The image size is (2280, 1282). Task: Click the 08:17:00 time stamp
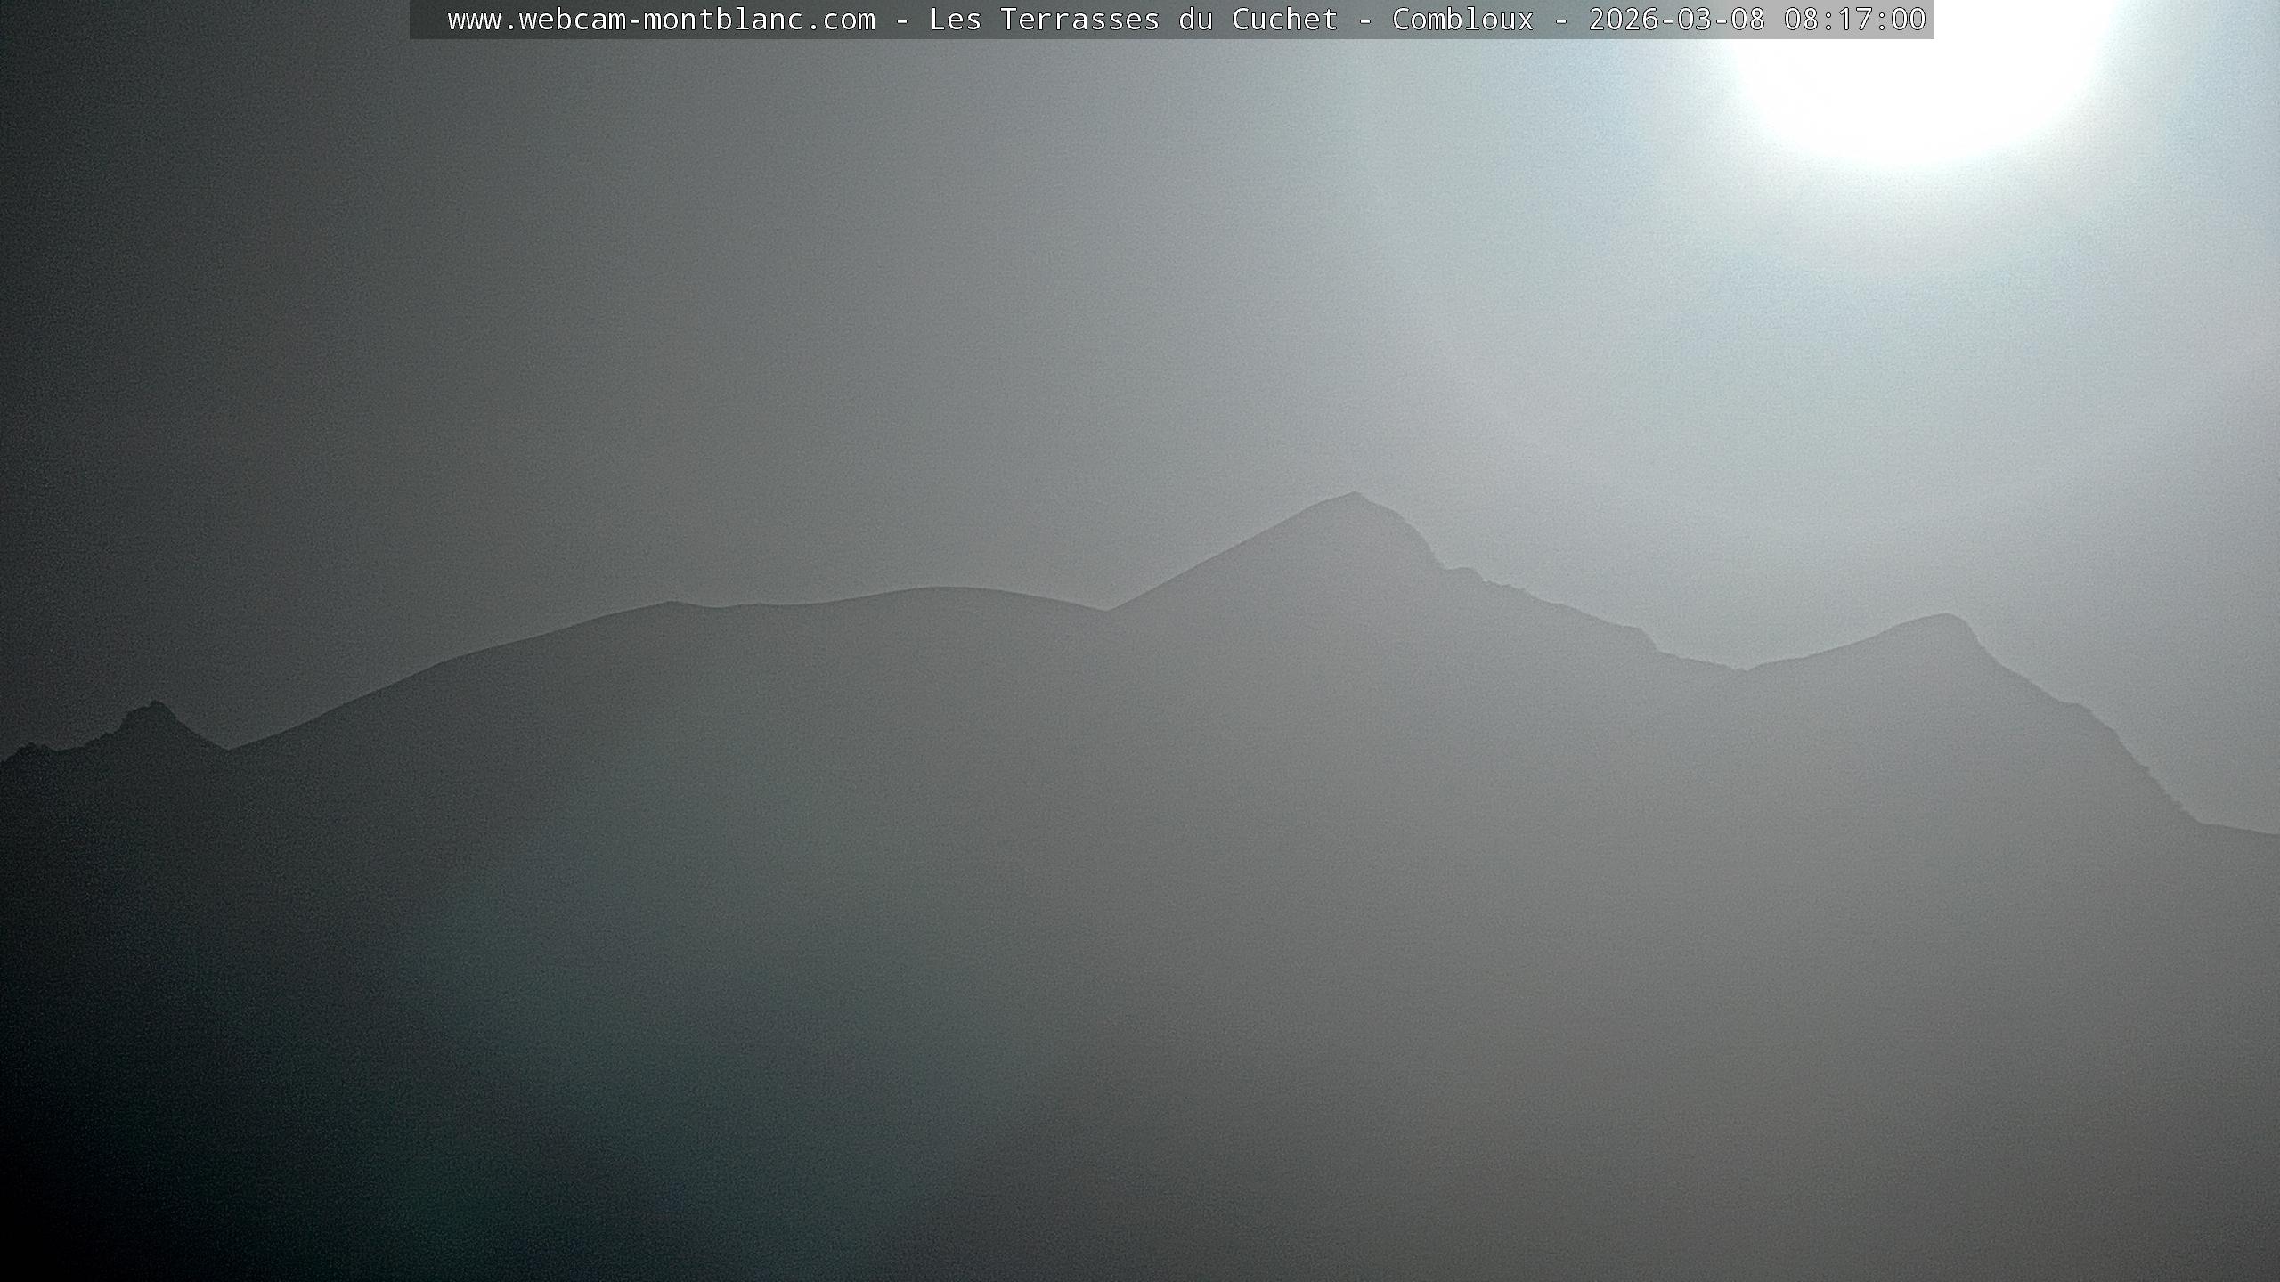(1854, 20)
